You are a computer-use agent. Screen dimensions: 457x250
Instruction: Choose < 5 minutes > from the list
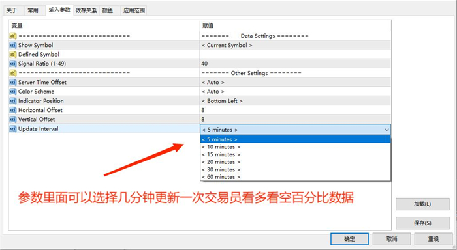click(295, 139)
